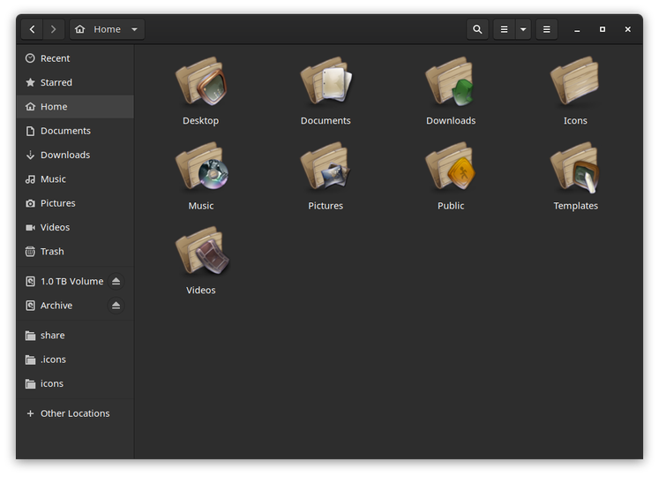This screenshot has width=659, height=477.
Task: Open the .icons bookmark in sidebar
Action: [x=75, y=360]
